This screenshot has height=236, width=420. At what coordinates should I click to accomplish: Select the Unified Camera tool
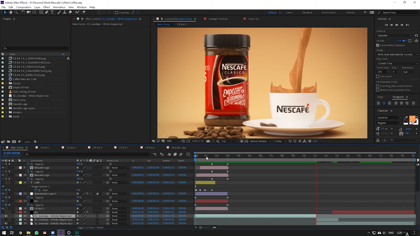(x=29, y=12)
